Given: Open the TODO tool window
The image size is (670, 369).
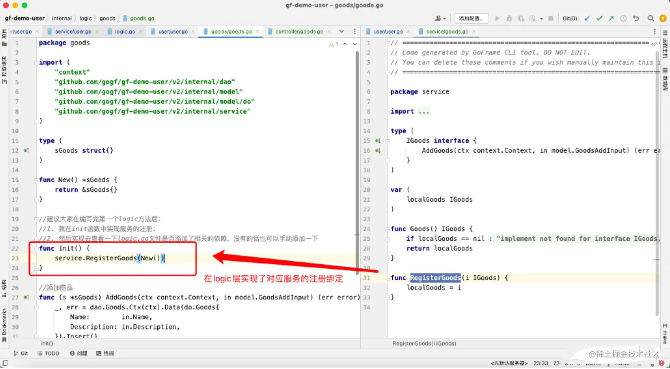Looking at the screenshot, I should 48,353.
